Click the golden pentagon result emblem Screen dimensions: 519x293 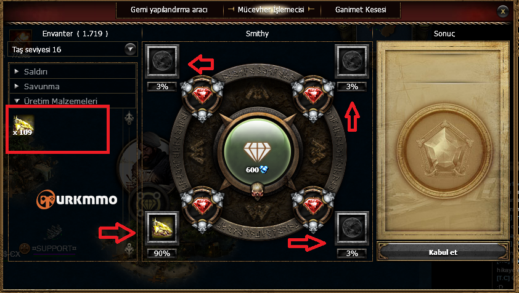coord(444,150)
